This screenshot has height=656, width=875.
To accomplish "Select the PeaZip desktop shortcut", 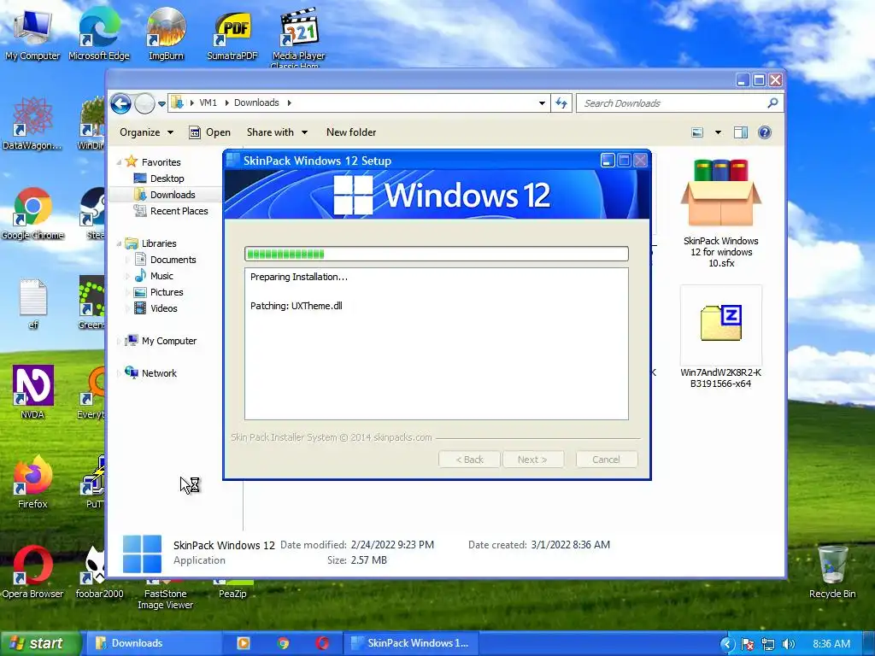I will 232,590.
